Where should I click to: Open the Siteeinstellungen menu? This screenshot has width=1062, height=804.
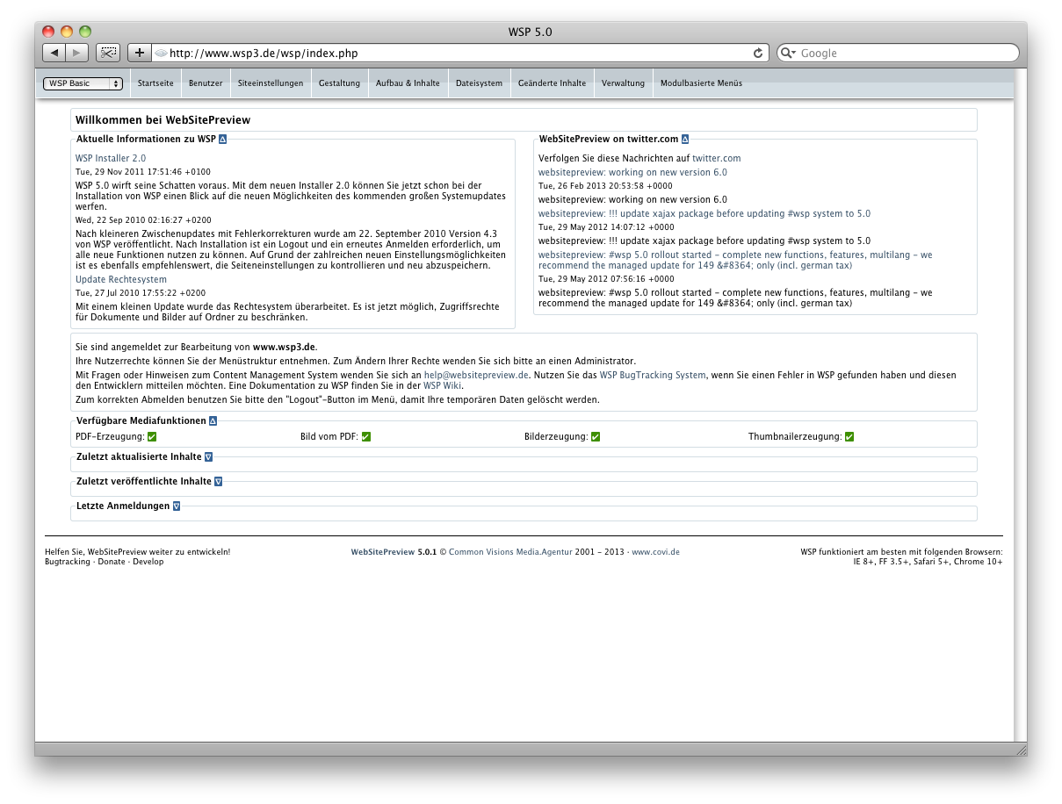click(271, 83)
